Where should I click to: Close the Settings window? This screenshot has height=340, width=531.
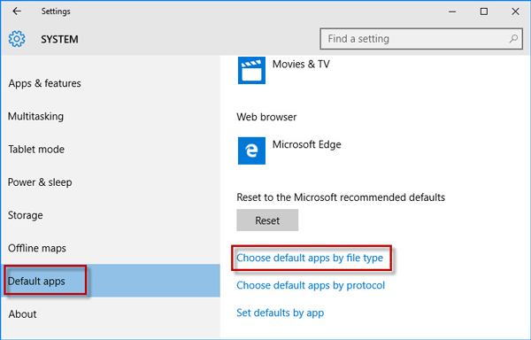(x=515, y=12)
